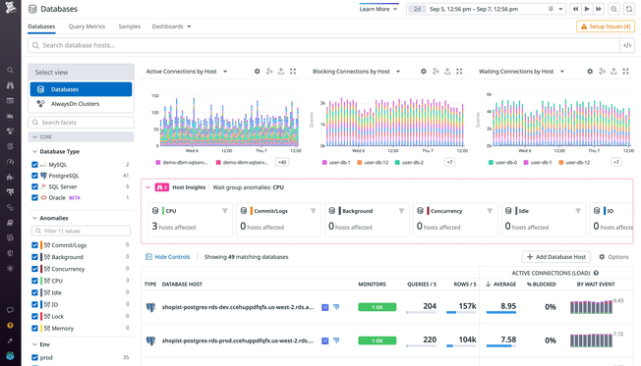Click settings gear on Waiting Connections graph
The image size is (641, 366).
(x=590, y=72)
